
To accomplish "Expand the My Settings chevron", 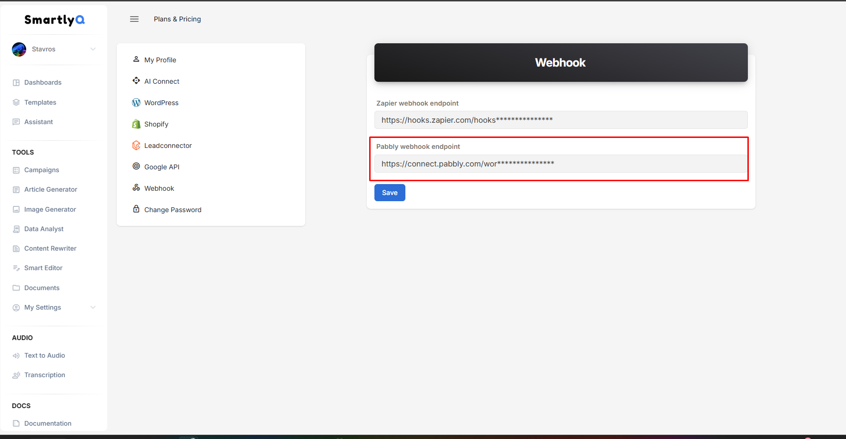I will [93, 307].
